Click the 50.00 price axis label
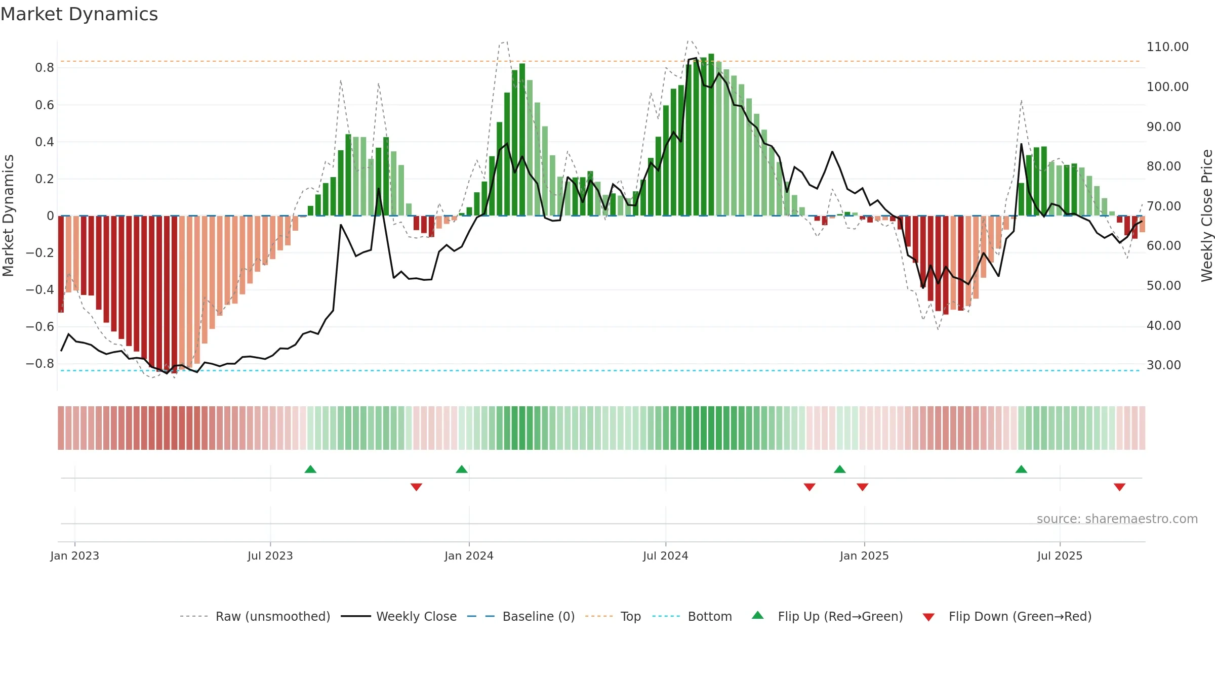 coord(1164,286)
